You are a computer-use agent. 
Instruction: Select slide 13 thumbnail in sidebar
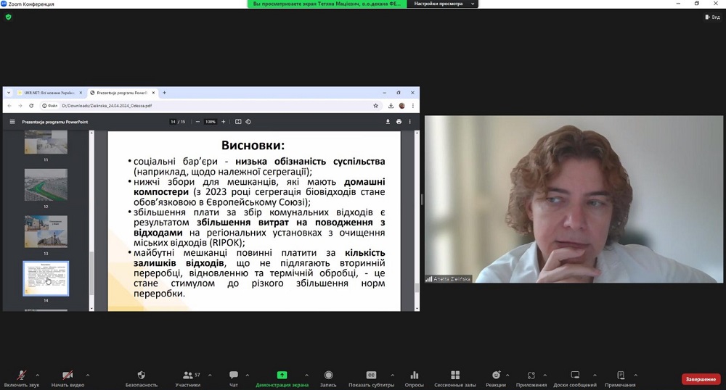click(46, 231)
